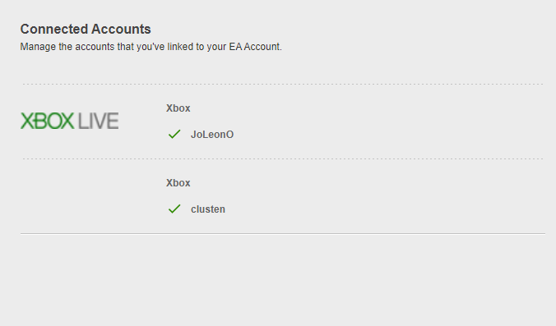Click the Xbox label above JoLeonO
Image resolution: width=556 pixels, height=326 pixels.
pos(178,108)
